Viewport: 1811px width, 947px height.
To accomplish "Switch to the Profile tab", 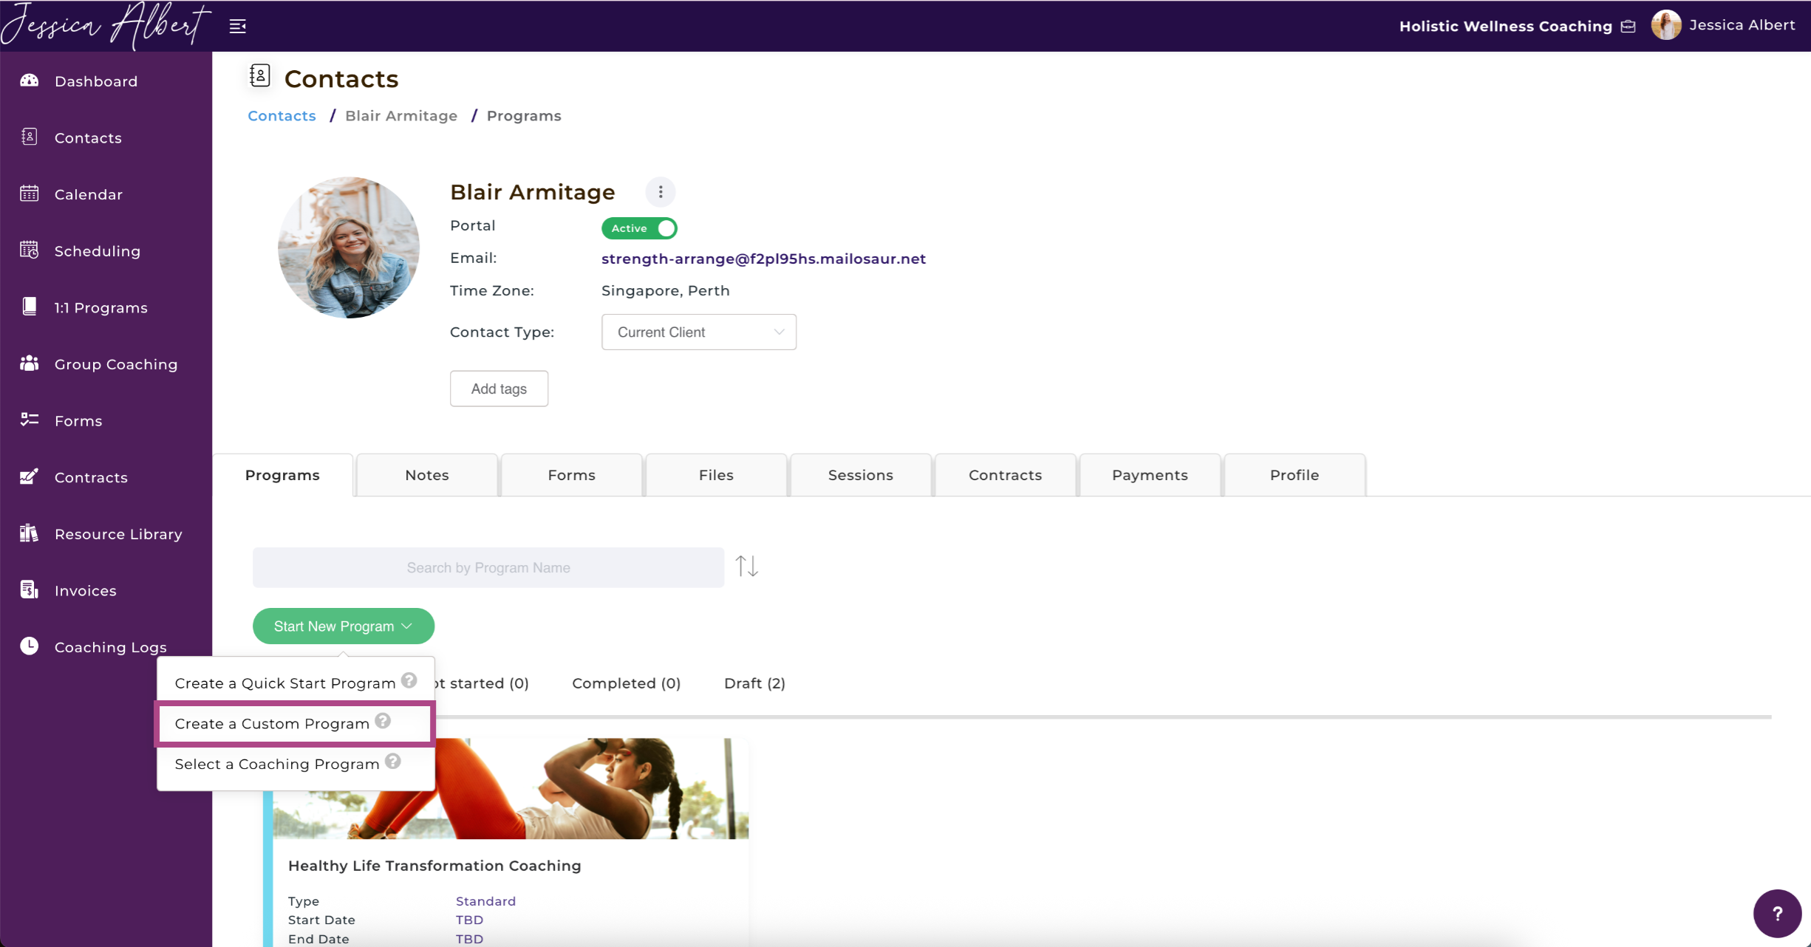I will 1295,475.
